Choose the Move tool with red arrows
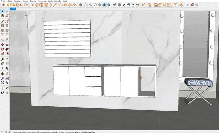Screen dimensions: 219x133 pyautogui.click(x=3, y=45)
